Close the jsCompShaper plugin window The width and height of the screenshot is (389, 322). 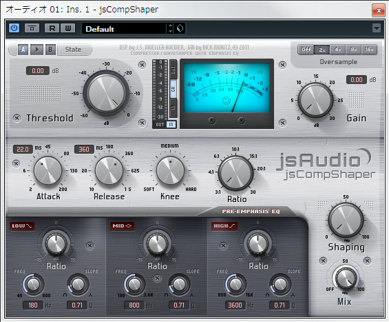[379, 10]
